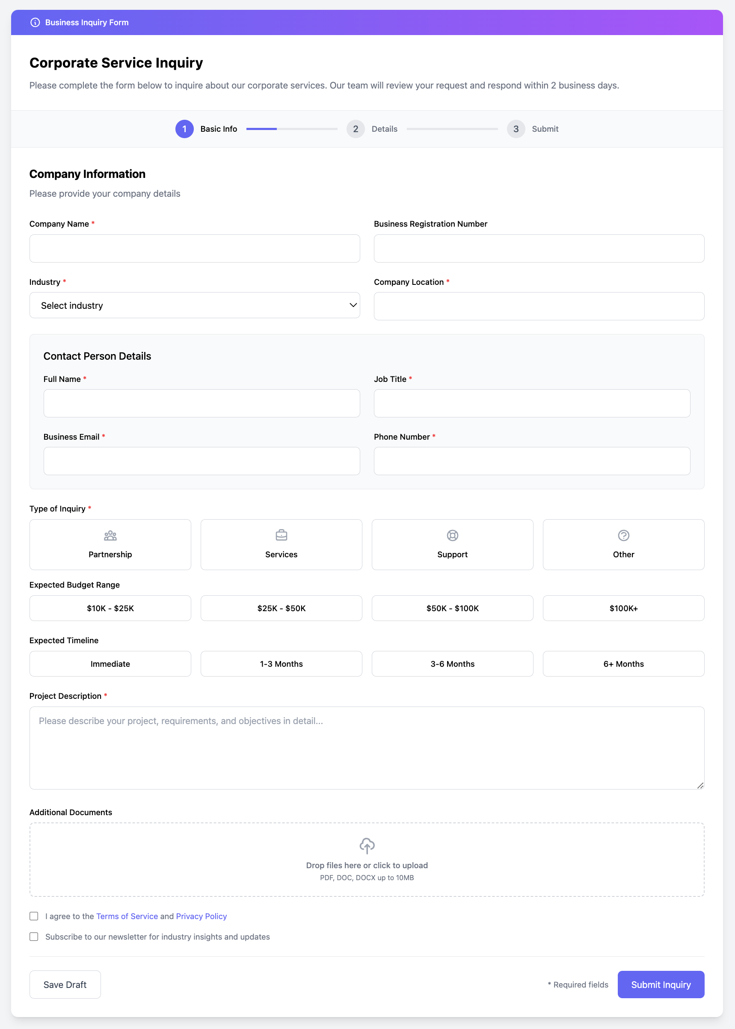Click the Support lifebuoy icon

[x=452, y=535]
